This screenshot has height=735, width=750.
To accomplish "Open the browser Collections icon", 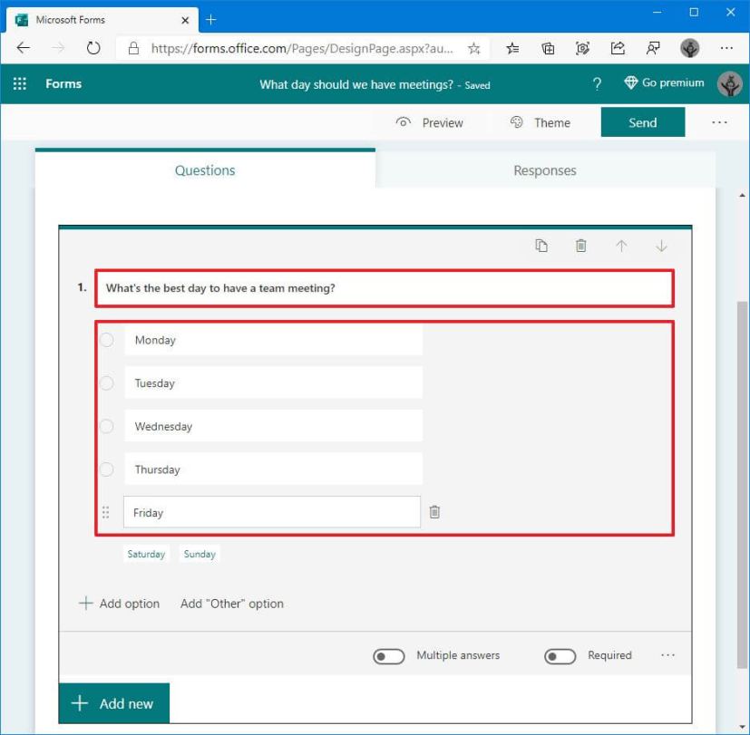I will point(548,48).
